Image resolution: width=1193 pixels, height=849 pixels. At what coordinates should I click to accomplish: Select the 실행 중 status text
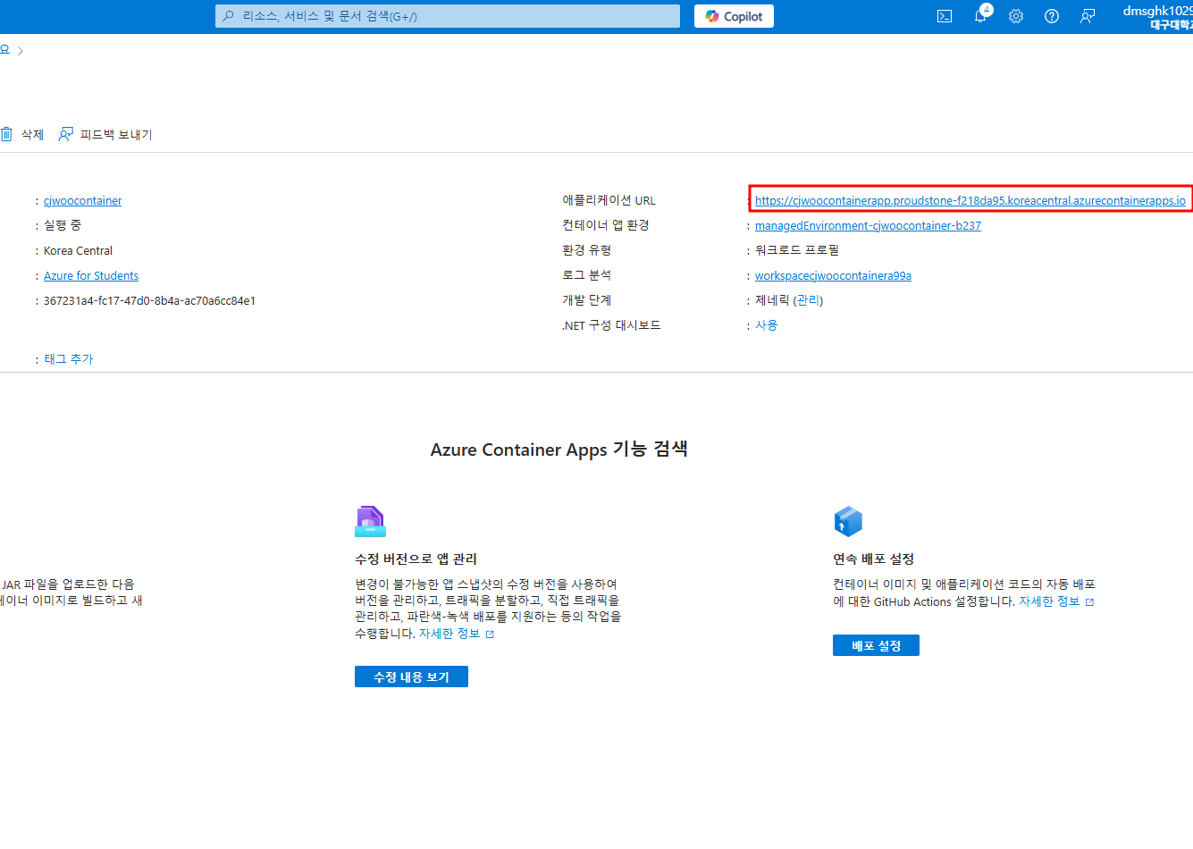63,225
